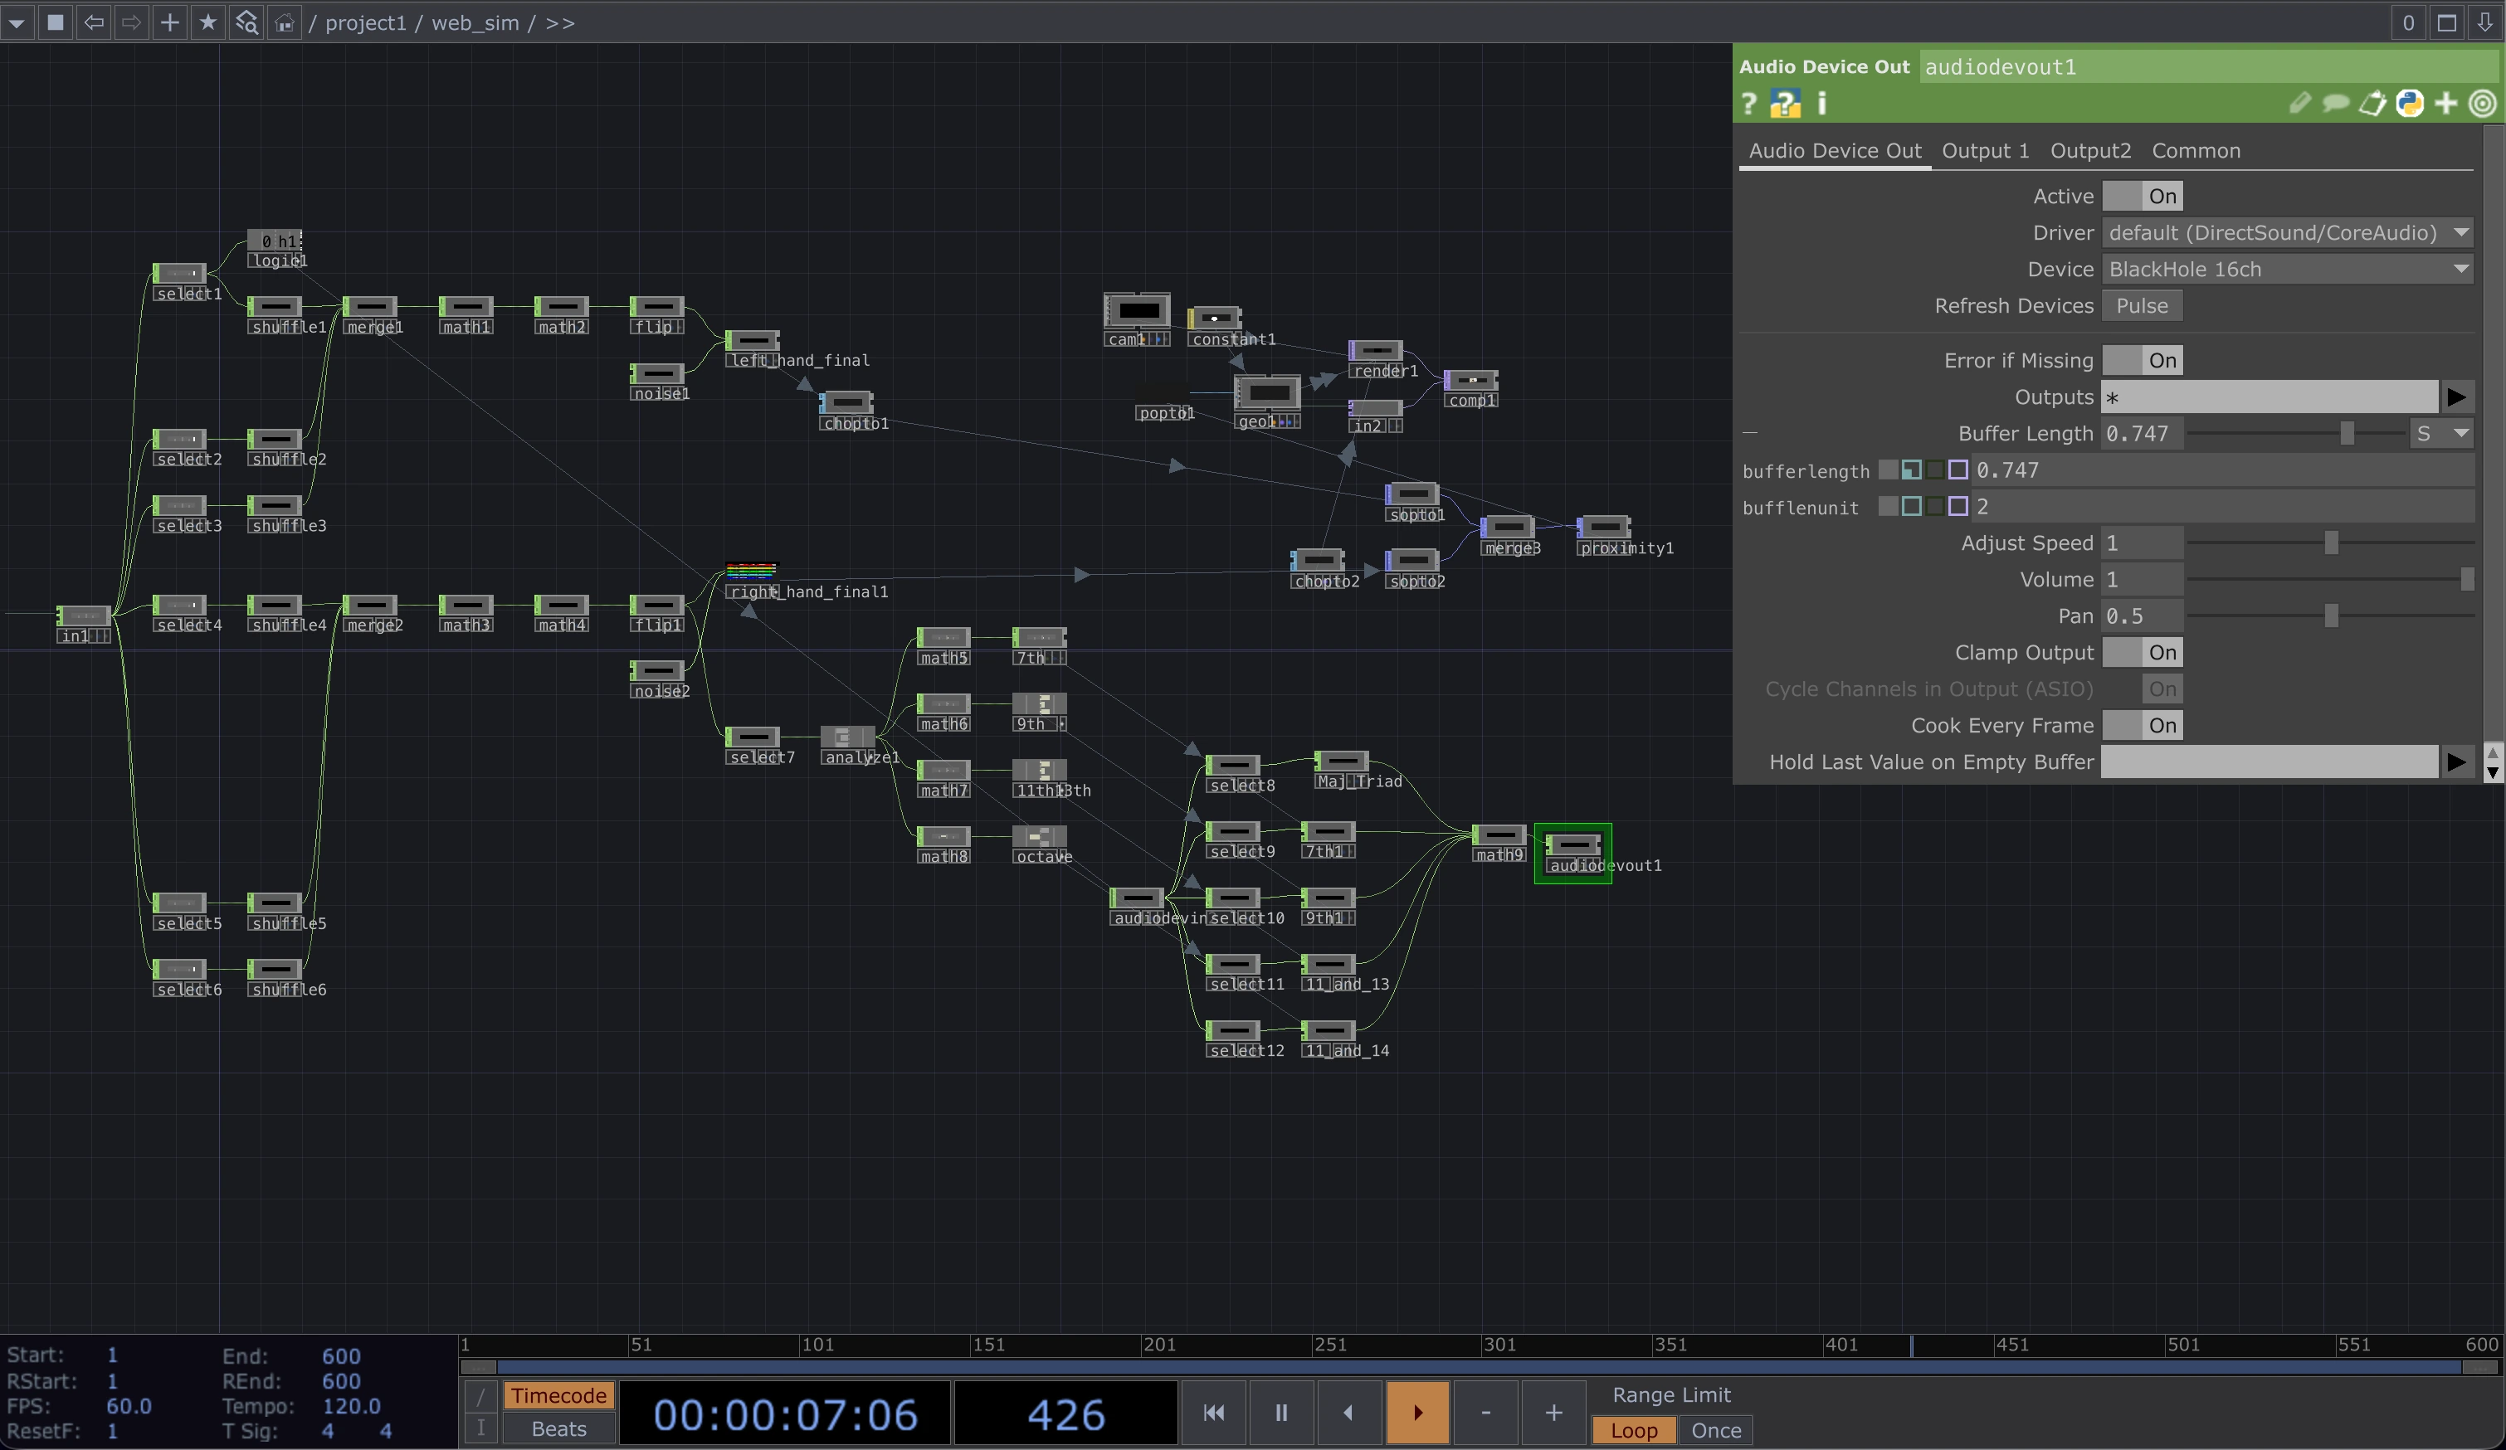
Task: Select Once range limit option
Action: [1715, 1430]
